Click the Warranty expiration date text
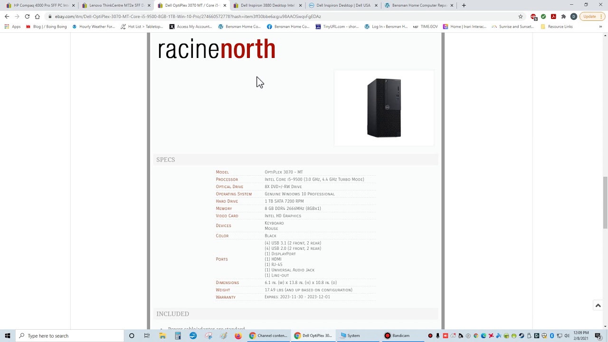Viewport: 608px width, 342px height. click(297, 297)
